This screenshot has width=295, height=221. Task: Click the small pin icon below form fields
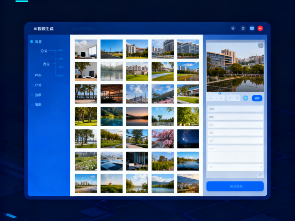260,175
